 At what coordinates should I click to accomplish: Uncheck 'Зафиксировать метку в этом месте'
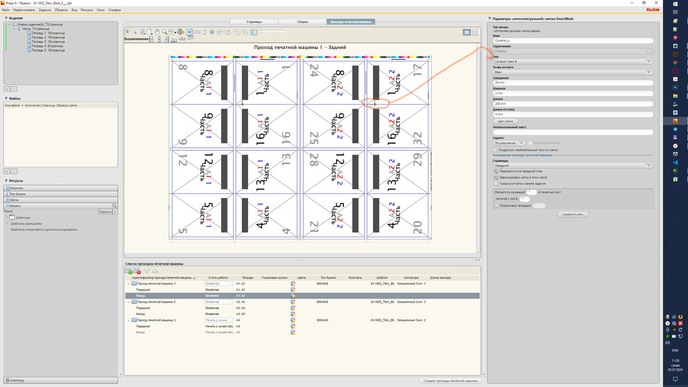click(x=496, y=177)
